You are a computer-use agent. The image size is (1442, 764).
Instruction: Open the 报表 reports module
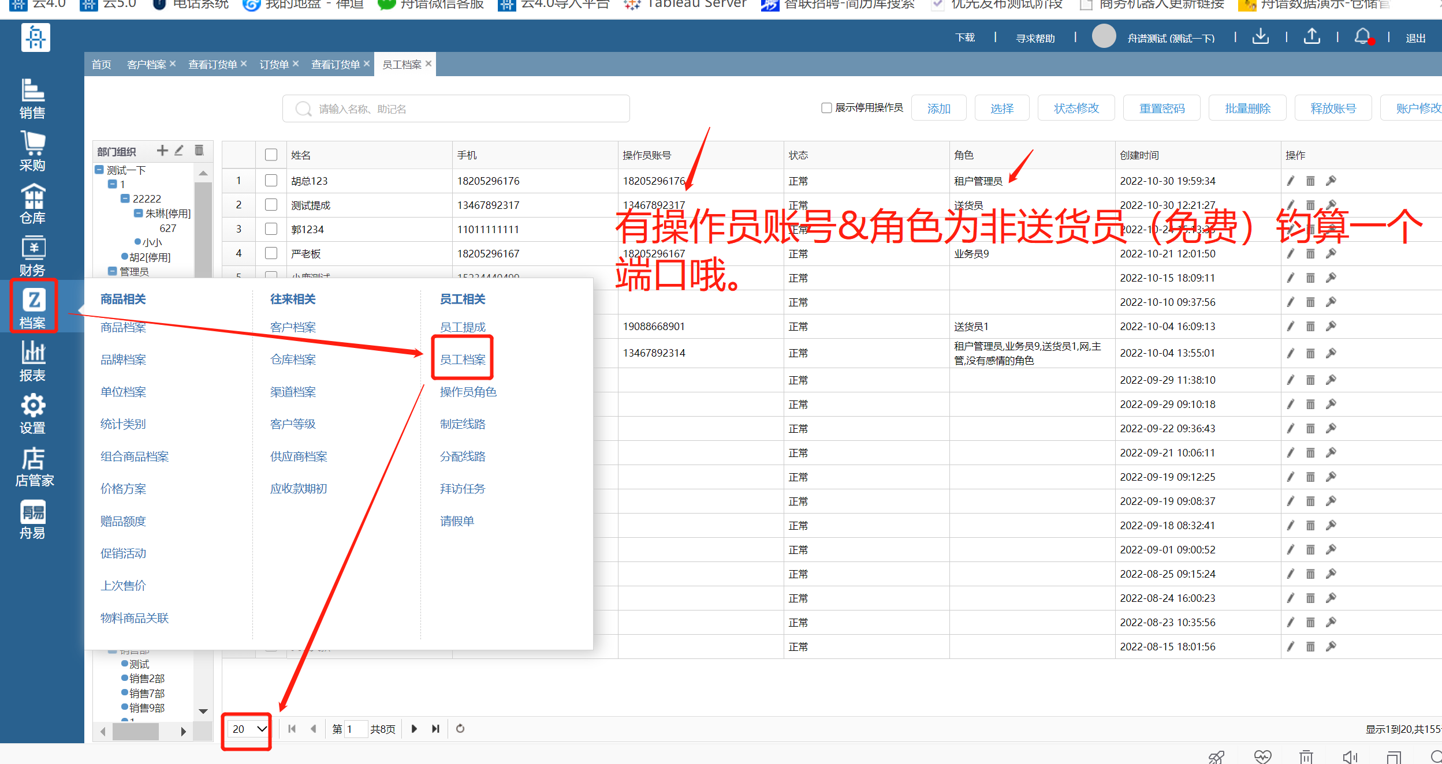(33, 361)
